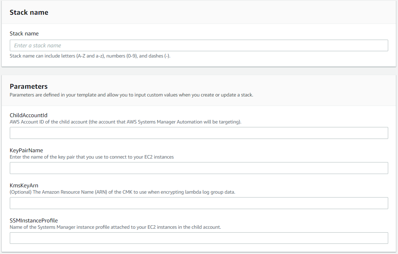Click the KeyPairName input field
This screenshot has height=254, width=398.
(x=199, y=168)
